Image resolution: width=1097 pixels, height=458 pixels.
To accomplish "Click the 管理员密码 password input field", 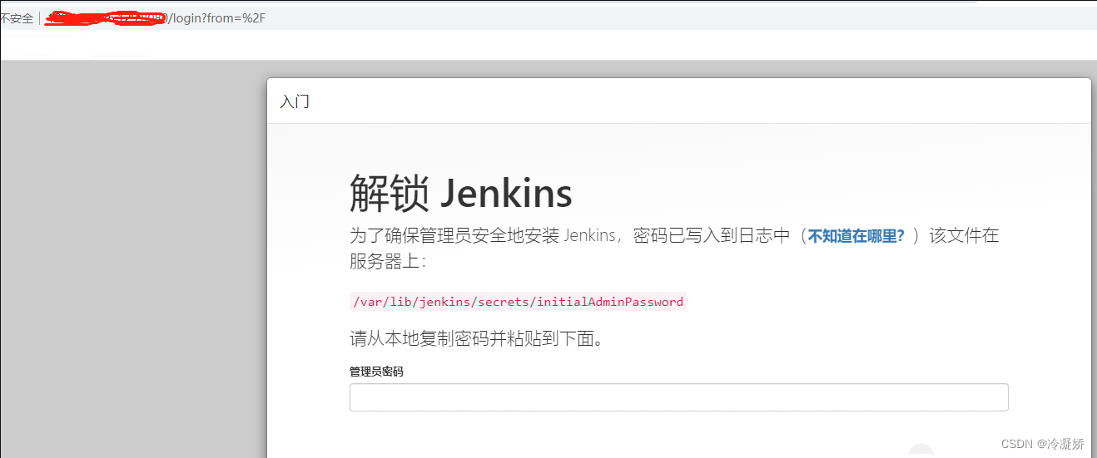I will pyautogui.click(x=678, y=397).
